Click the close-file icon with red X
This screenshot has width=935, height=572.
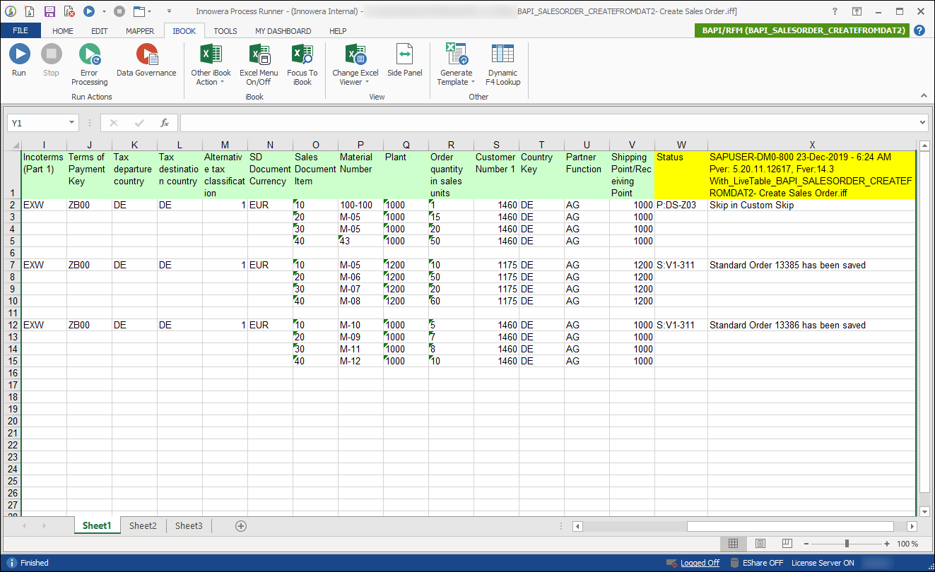(x=69, y=11)
